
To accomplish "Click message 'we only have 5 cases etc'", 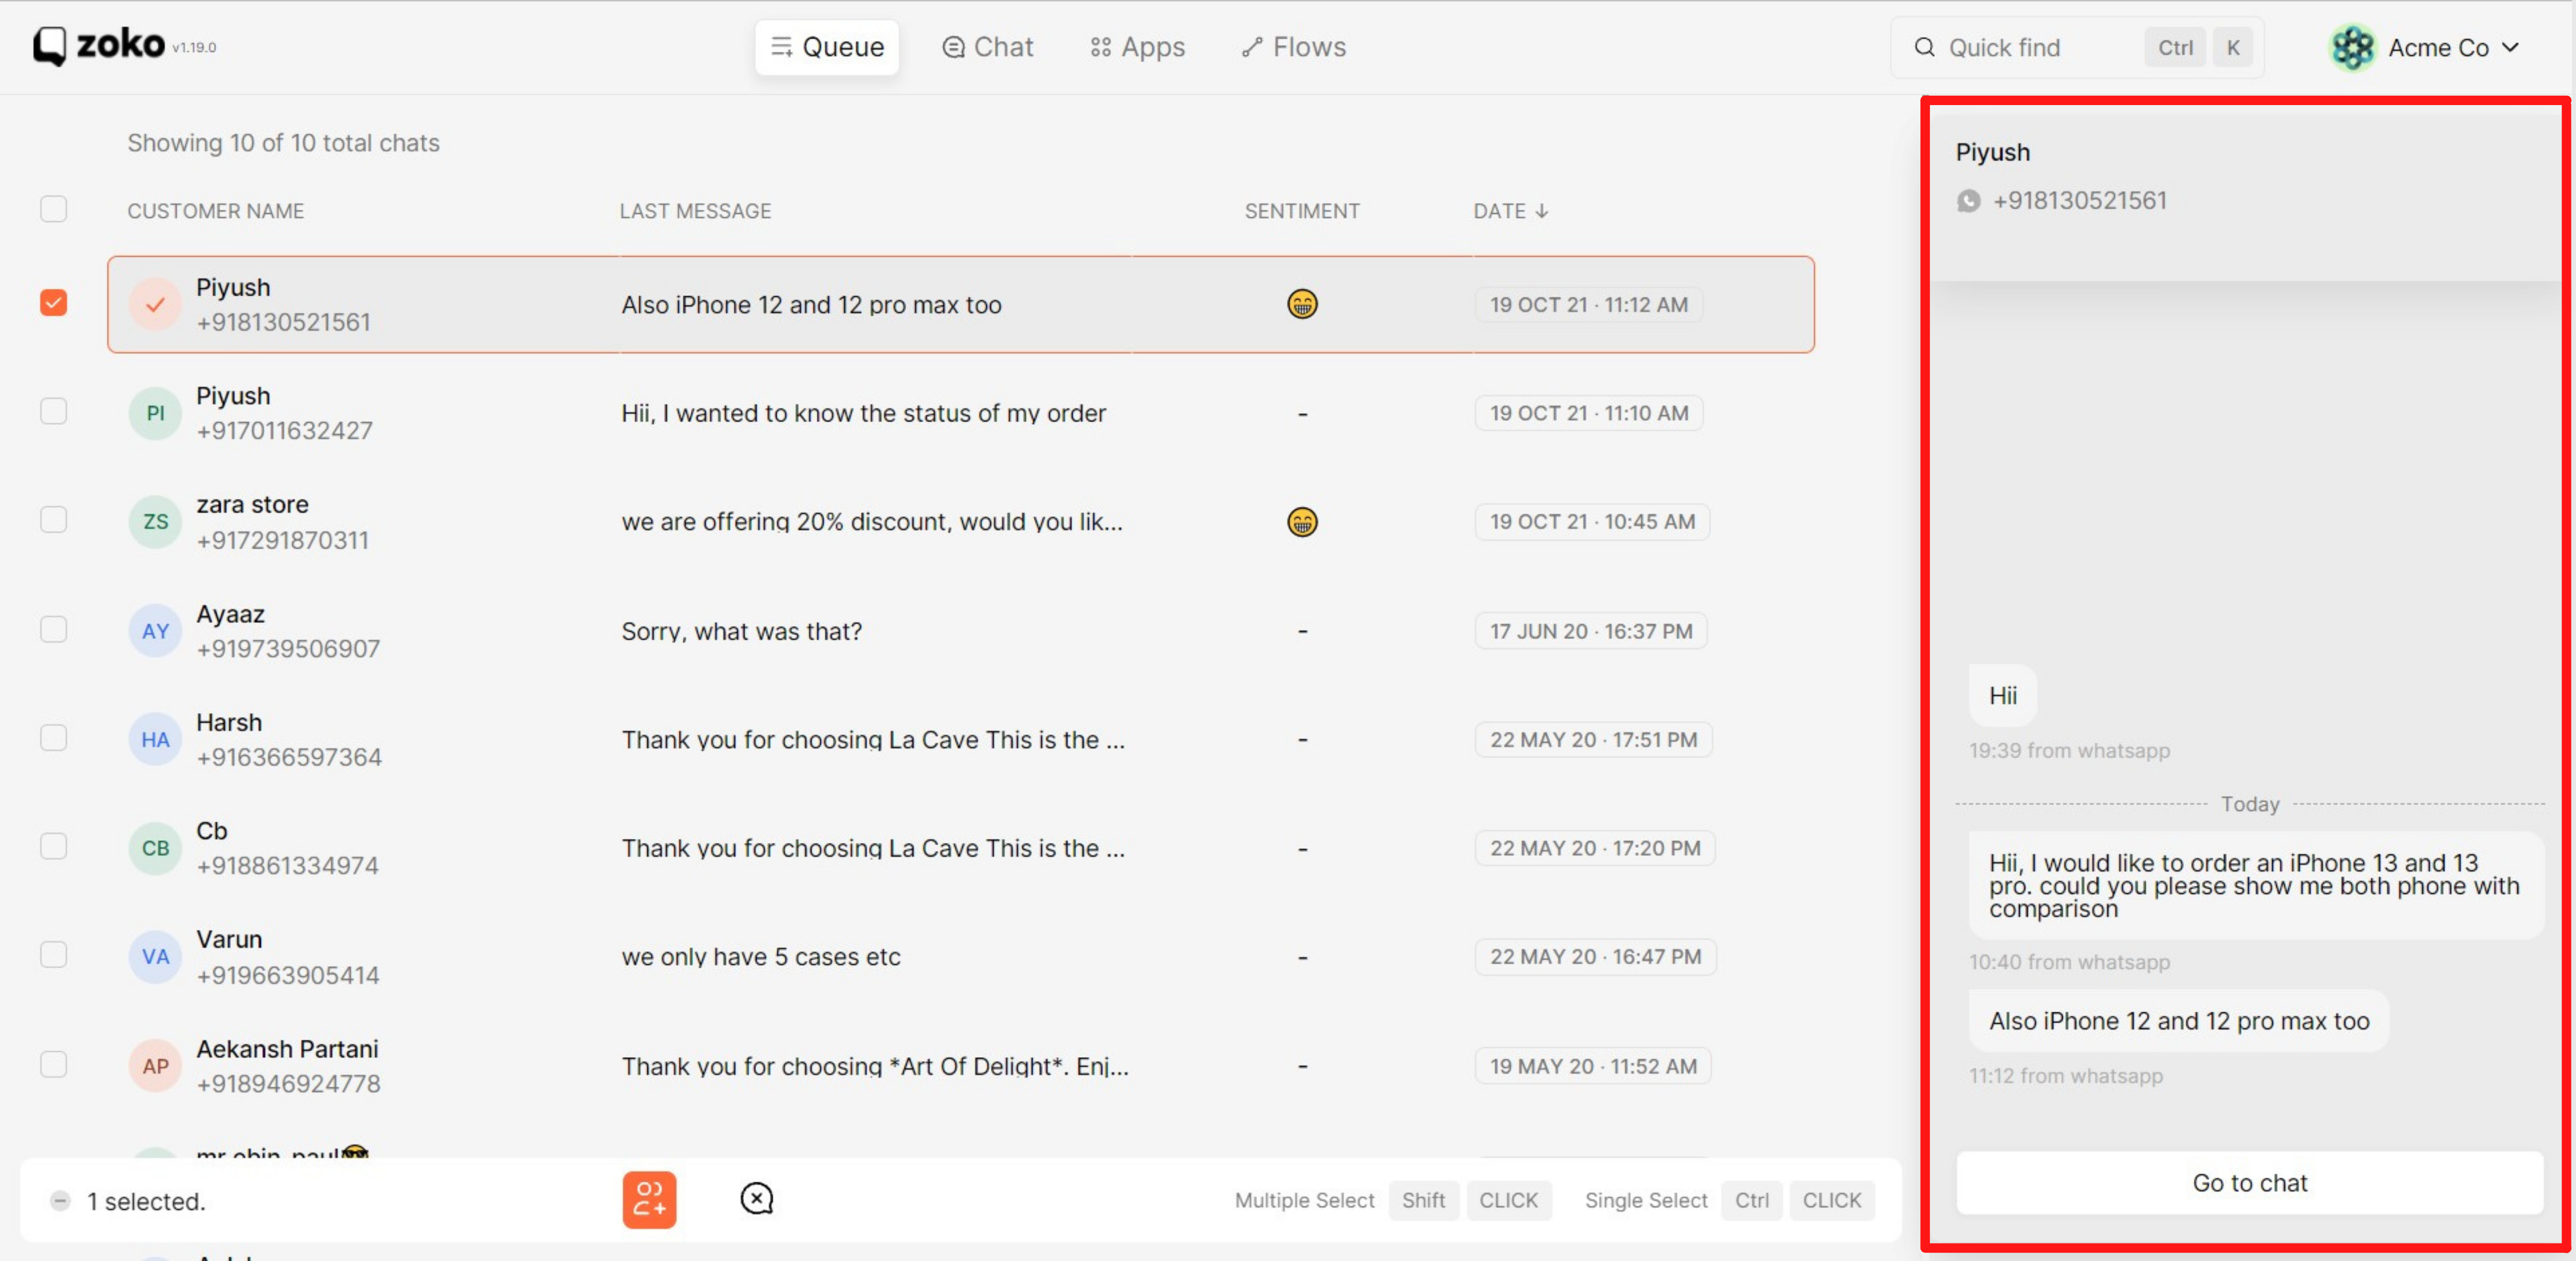I will coord(761,957).
